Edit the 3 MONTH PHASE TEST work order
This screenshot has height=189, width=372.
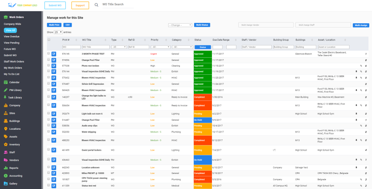pos(54,54)
